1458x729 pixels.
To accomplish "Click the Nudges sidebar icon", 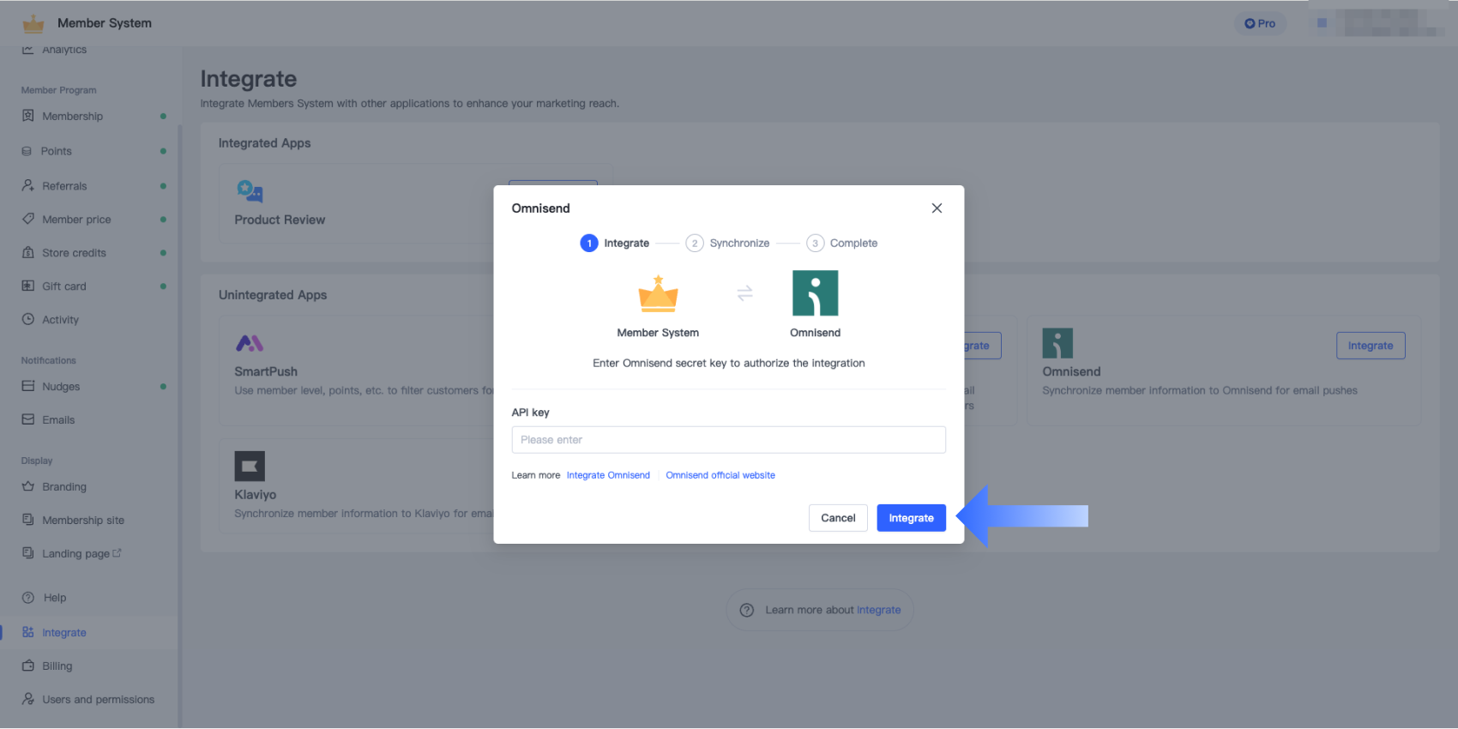I will (x=28, y=386).
